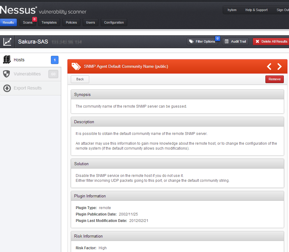Open the Scans tab

click(28, 22)
